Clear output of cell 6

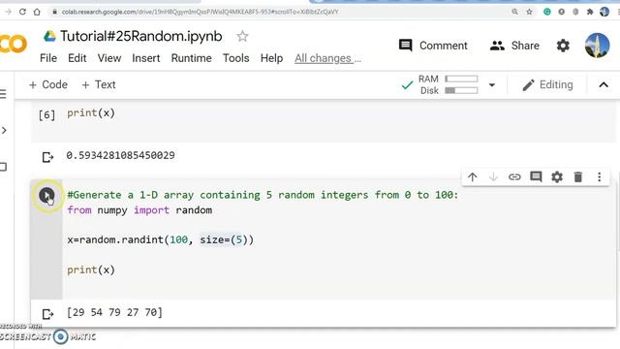coord(47,157)
